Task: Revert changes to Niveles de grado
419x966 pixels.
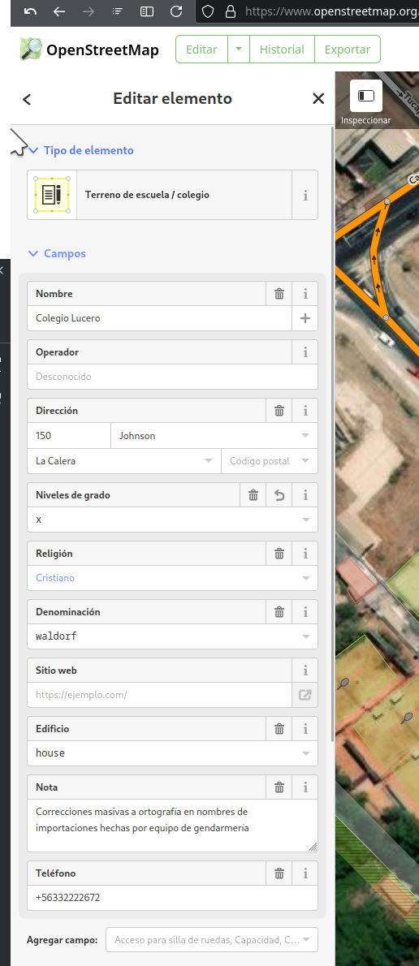Action: tap(279, 494)
